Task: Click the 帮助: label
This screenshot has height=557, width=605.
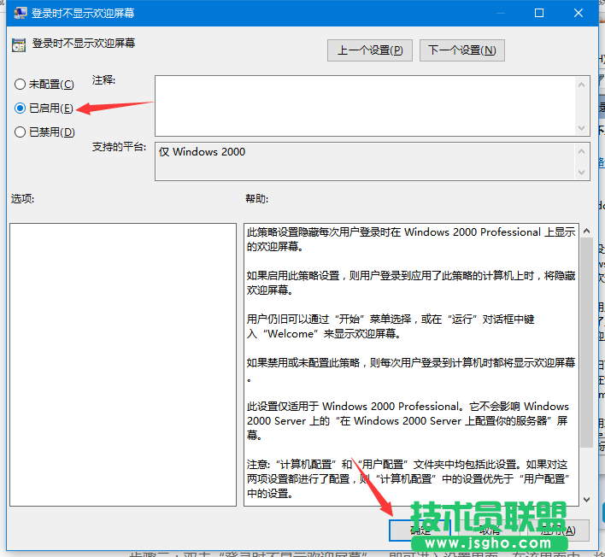Action: tap(256, 199)
